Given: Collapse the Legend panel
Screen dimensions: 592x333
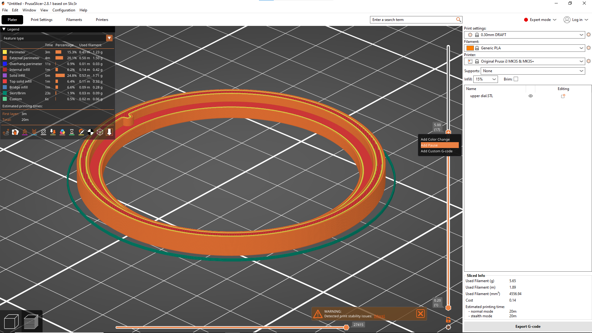Looking at the screenshot, I should (x=4, y=29).
